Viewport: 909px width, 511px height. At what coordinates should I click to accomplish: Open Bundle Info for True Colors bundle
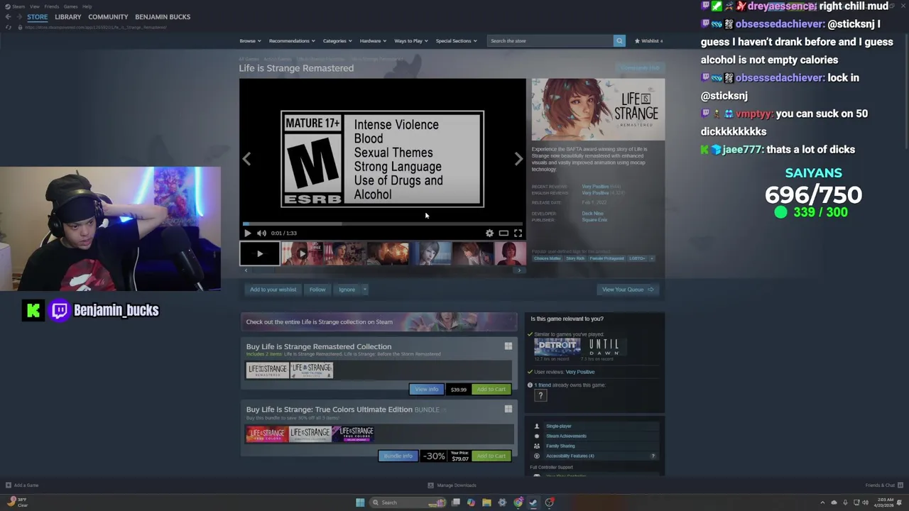tap(398, 456)
